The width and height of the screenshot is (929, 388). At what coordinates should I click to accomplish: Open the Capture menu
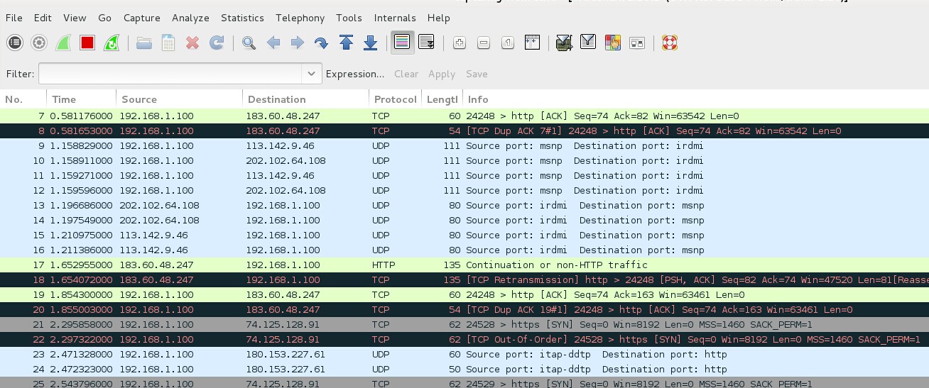[141, 18]
